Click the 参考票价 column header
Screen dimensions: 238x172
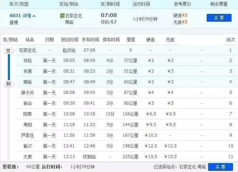183,4
